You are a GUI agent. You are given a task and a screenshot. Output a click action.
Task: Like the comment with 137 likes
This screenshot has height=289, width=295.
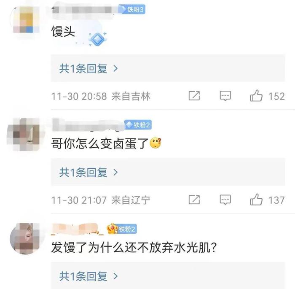click(x=256, y=200)
